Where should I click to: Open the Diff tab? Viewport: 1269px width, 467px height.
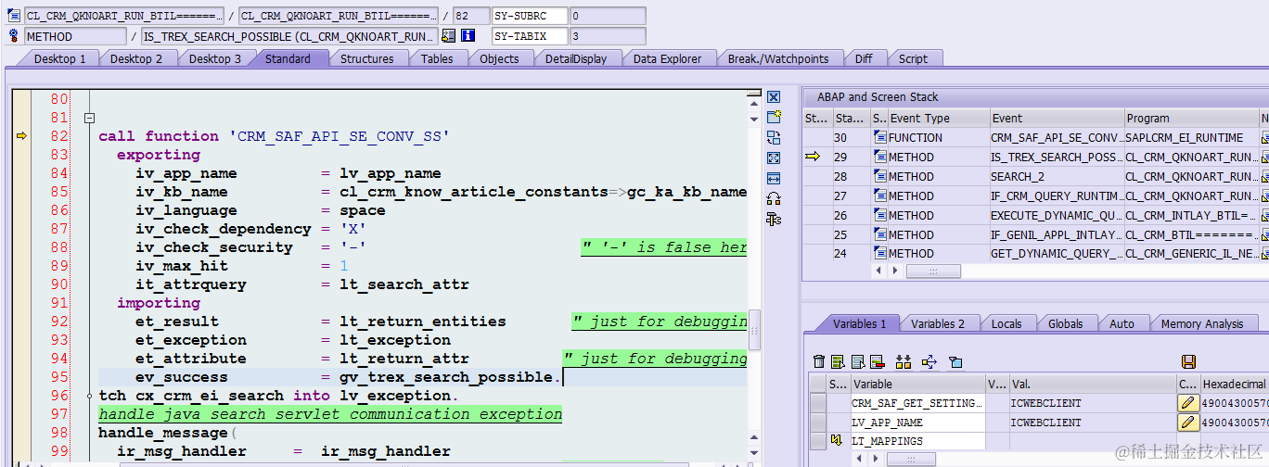tap(864, 58)
